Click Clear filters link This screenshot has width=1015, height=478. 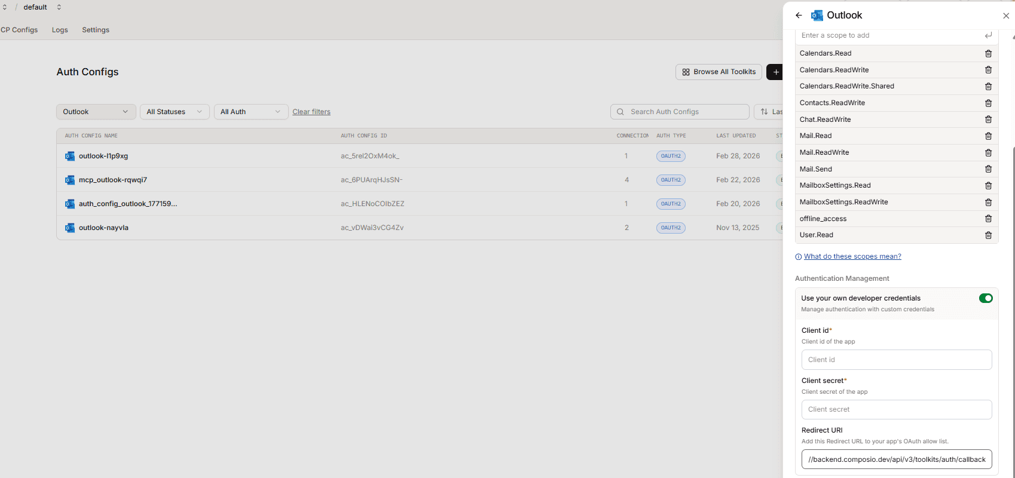coord(311,112)
